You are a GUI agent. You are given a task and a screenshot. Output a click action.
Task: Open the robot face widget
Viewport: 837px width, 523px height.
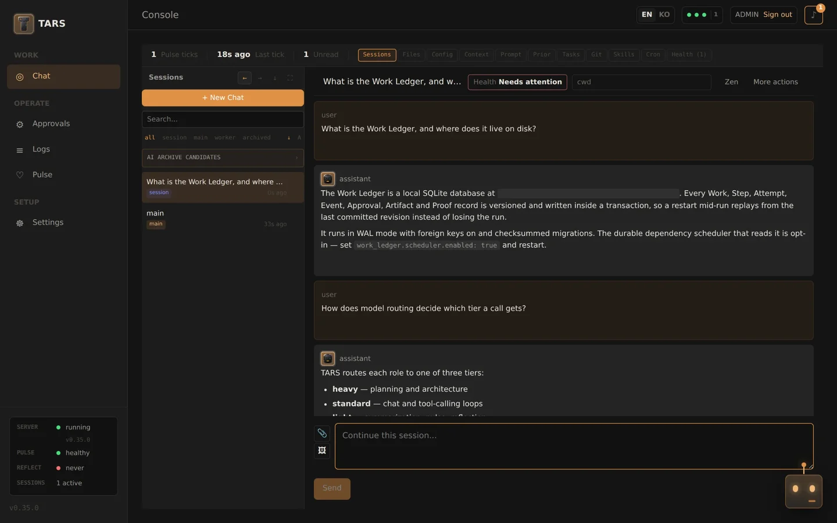point(804,492)
